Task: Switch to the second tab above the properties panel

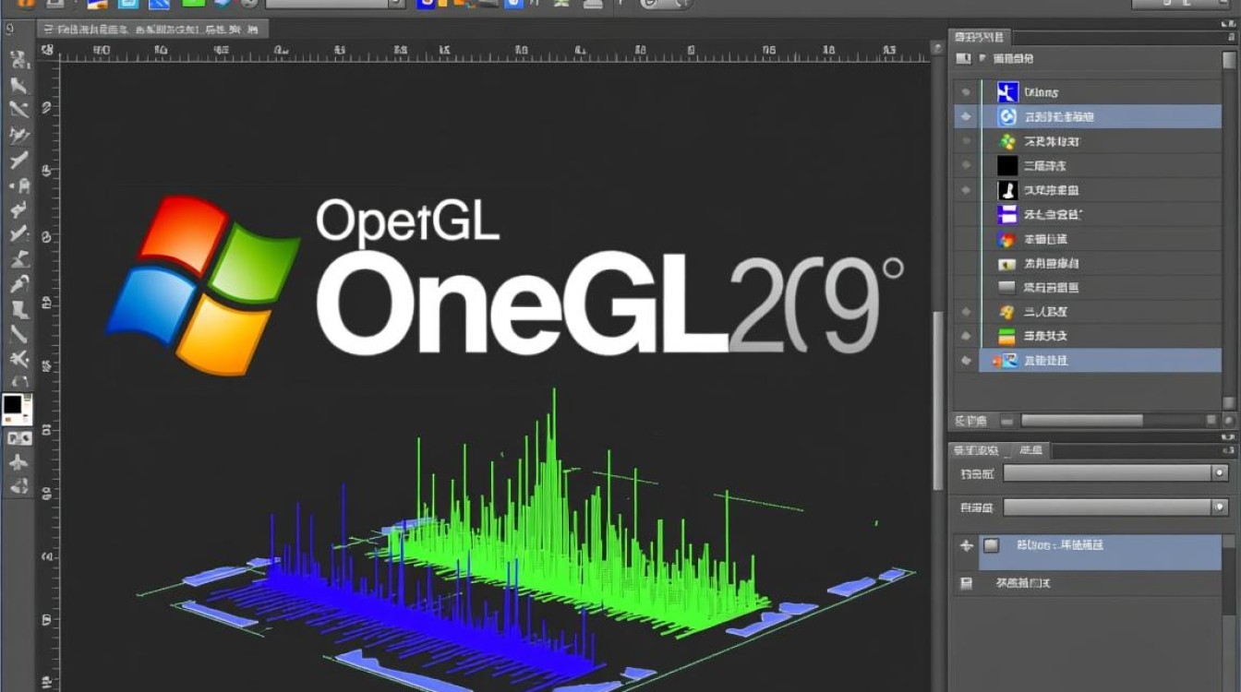Action: [1030, 450]
